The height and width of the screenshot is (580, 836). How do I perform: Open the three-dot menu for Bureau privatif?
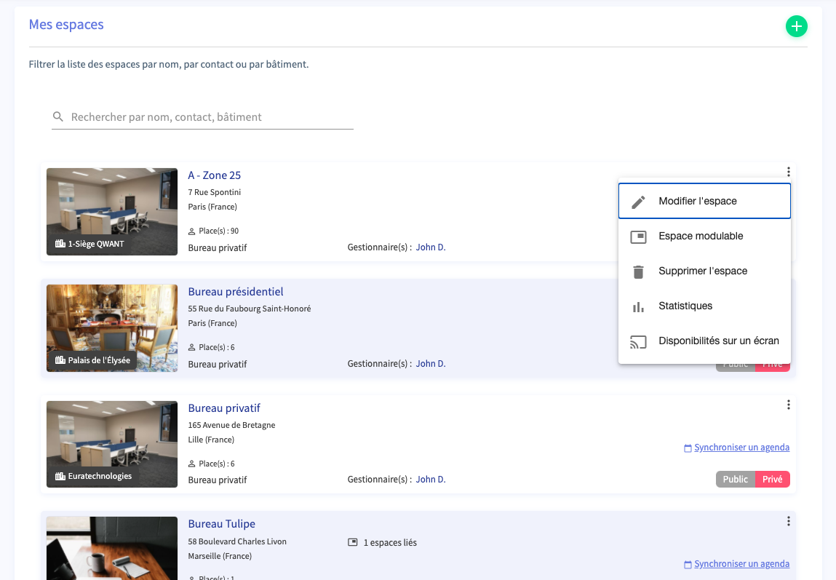[789, 405]
